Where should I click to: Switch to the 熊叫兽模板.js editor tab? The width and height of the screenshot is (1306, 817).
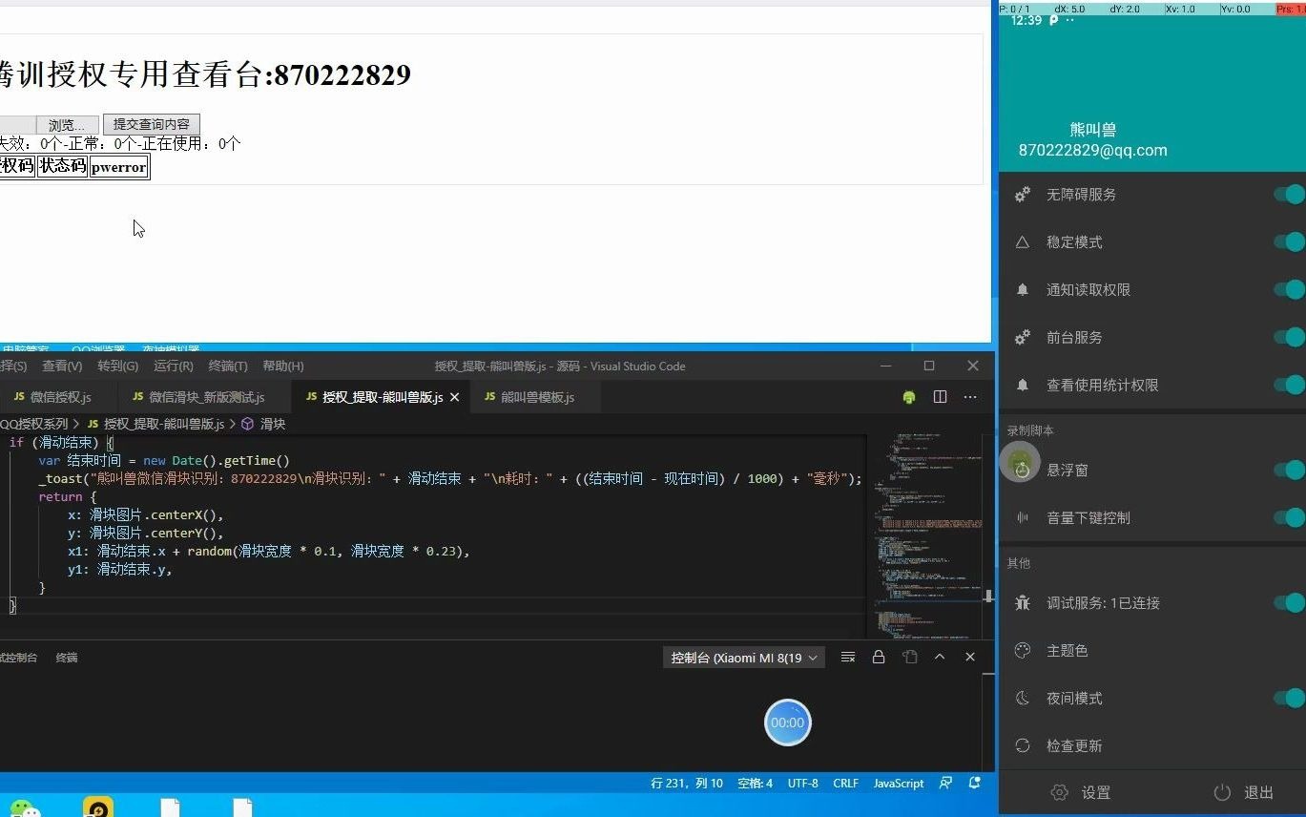click(x=537, y=397)
